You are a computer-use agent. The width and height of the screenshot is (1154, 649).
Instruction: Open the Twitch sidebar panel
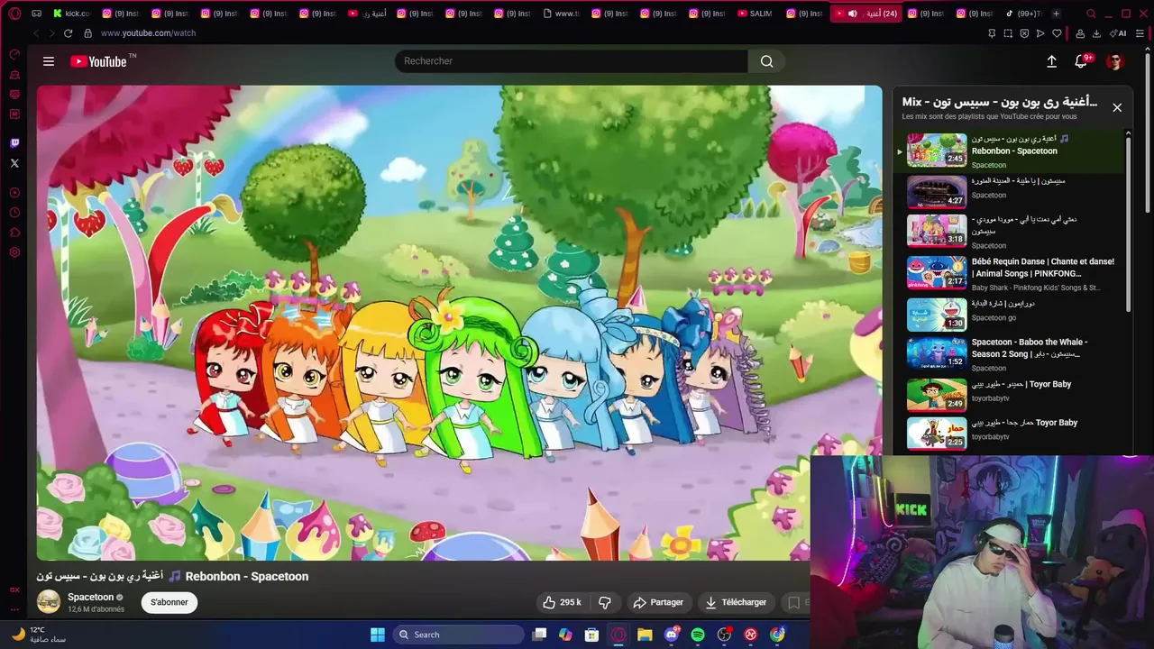click(x=14, y=143)
